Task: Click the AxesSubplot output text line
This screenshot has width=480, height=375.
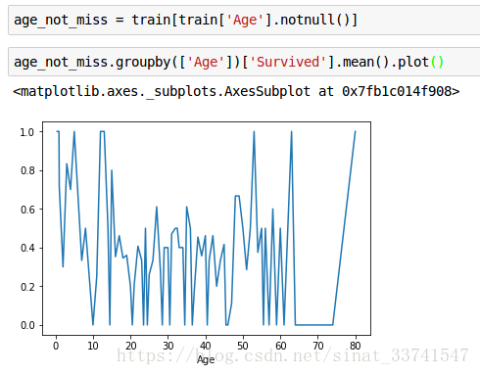Action: (236, 91)
